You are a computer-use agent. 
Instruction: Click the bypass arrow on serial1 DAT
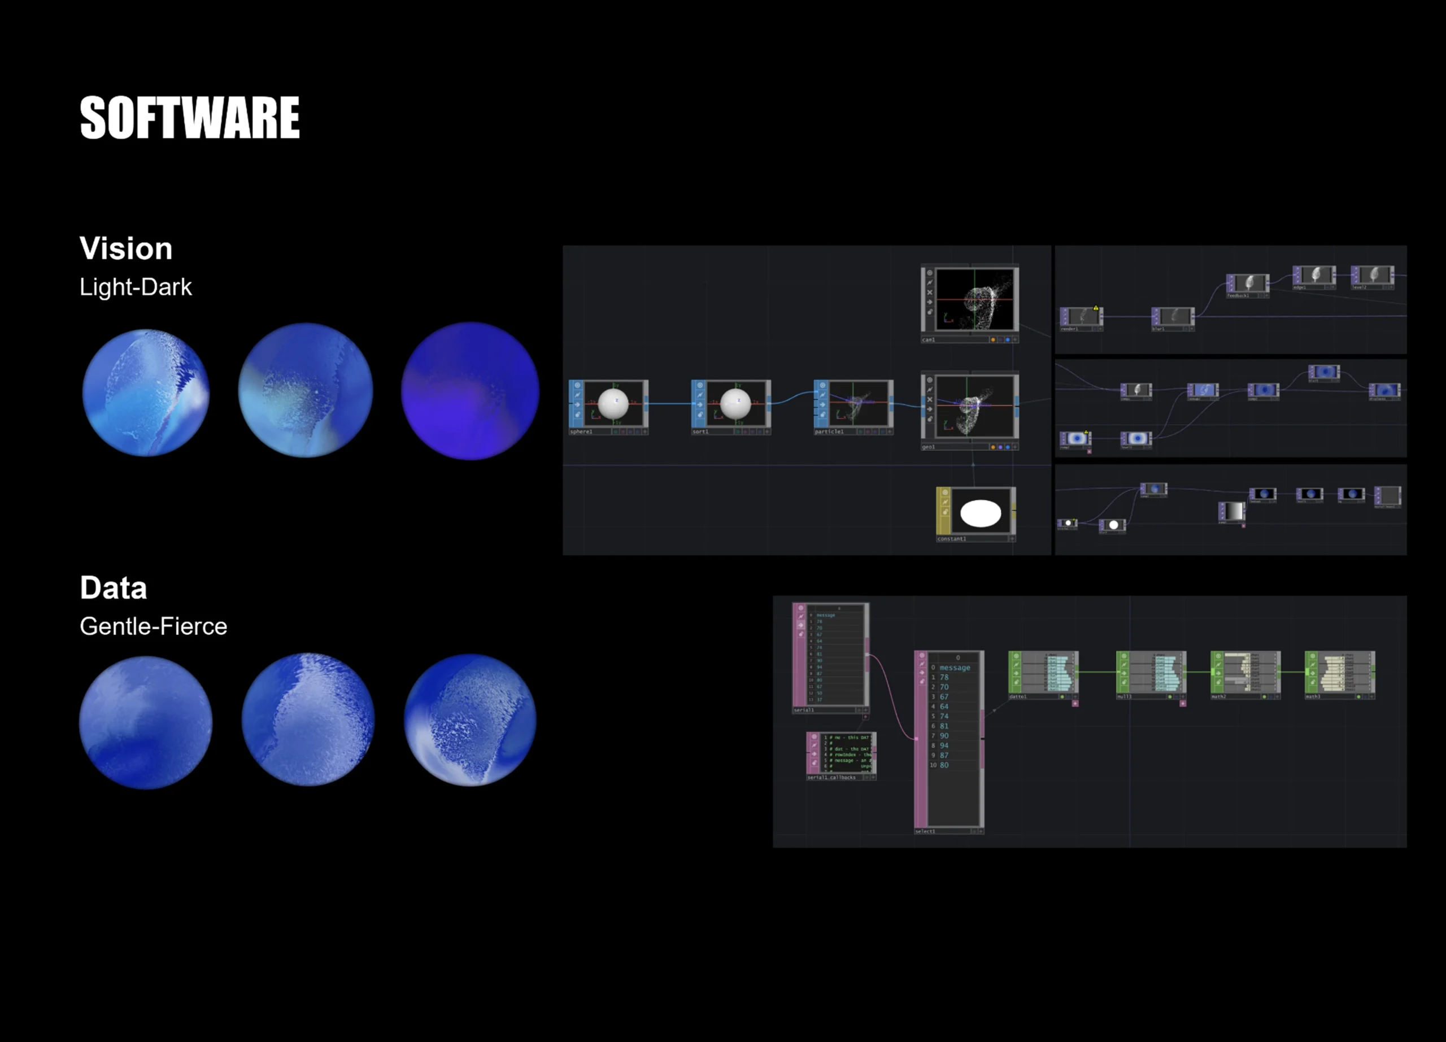pos(801,625)
